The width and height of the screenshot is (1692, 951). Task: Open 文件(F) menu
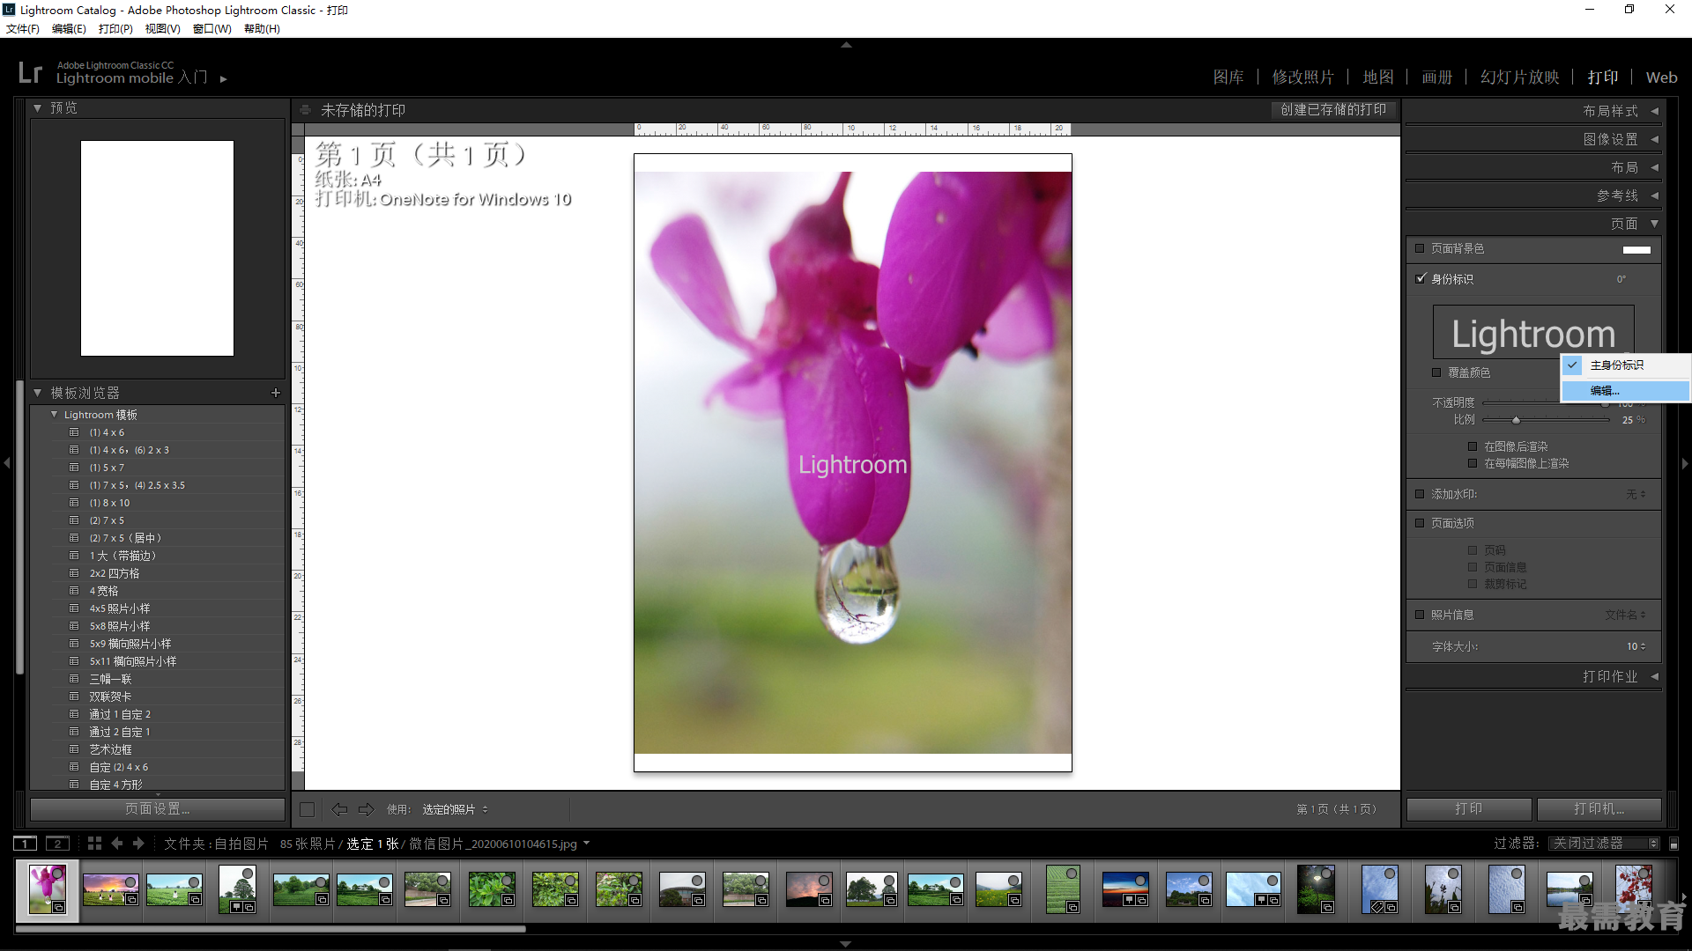(x=23, y=29)
